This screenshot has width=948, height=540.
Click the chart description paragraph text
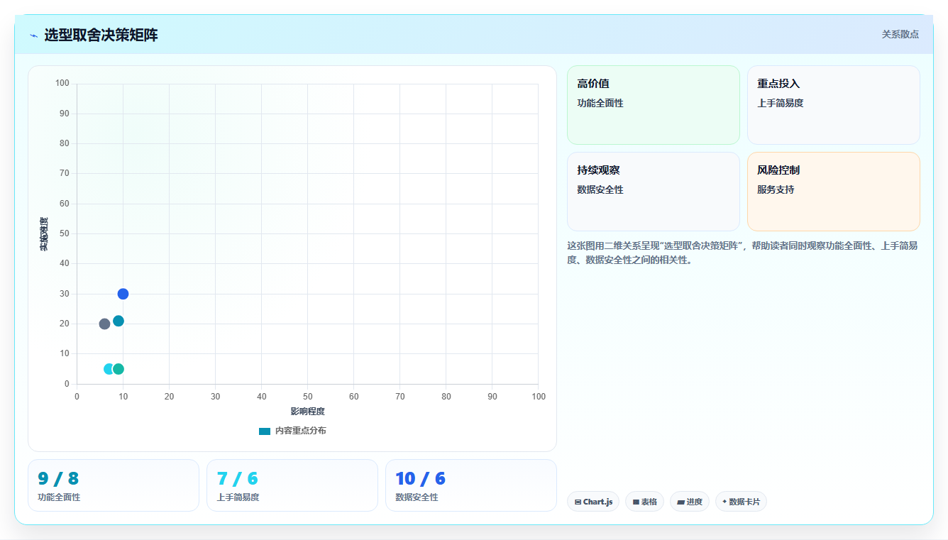[x=742, y=253]
